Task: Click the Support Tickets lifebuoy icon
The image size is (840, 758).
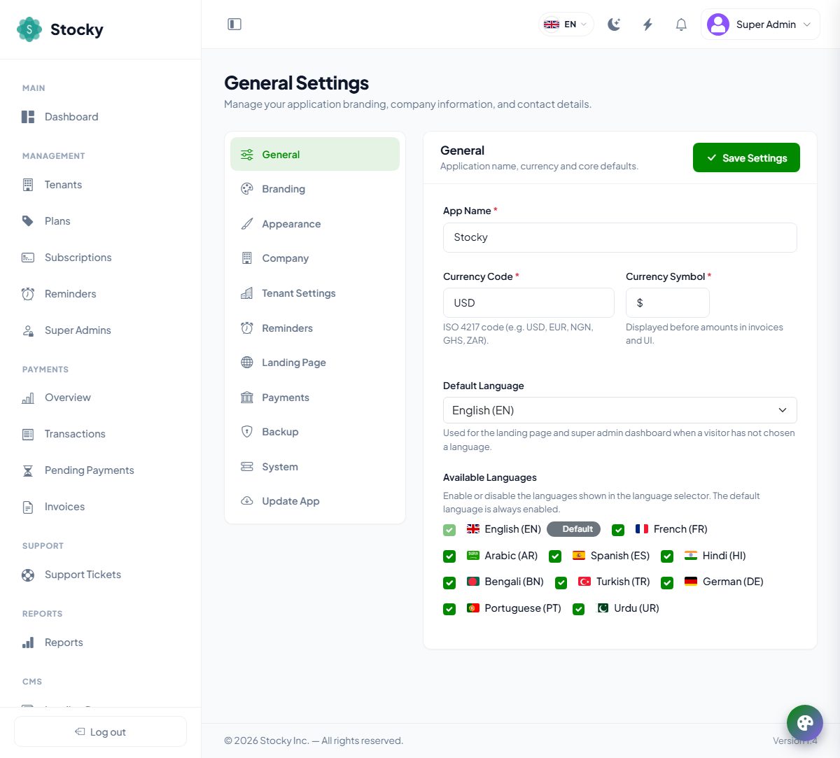Action: pos(28,575)
